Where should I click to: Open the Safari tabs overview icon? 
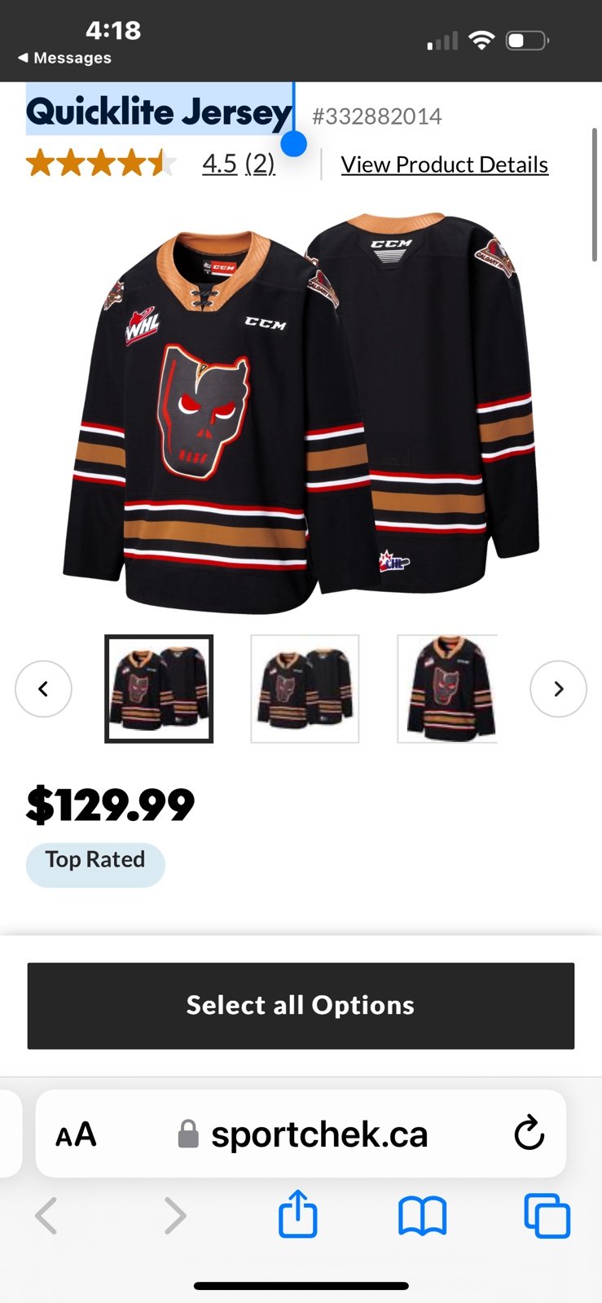(x=547, y=1216)
